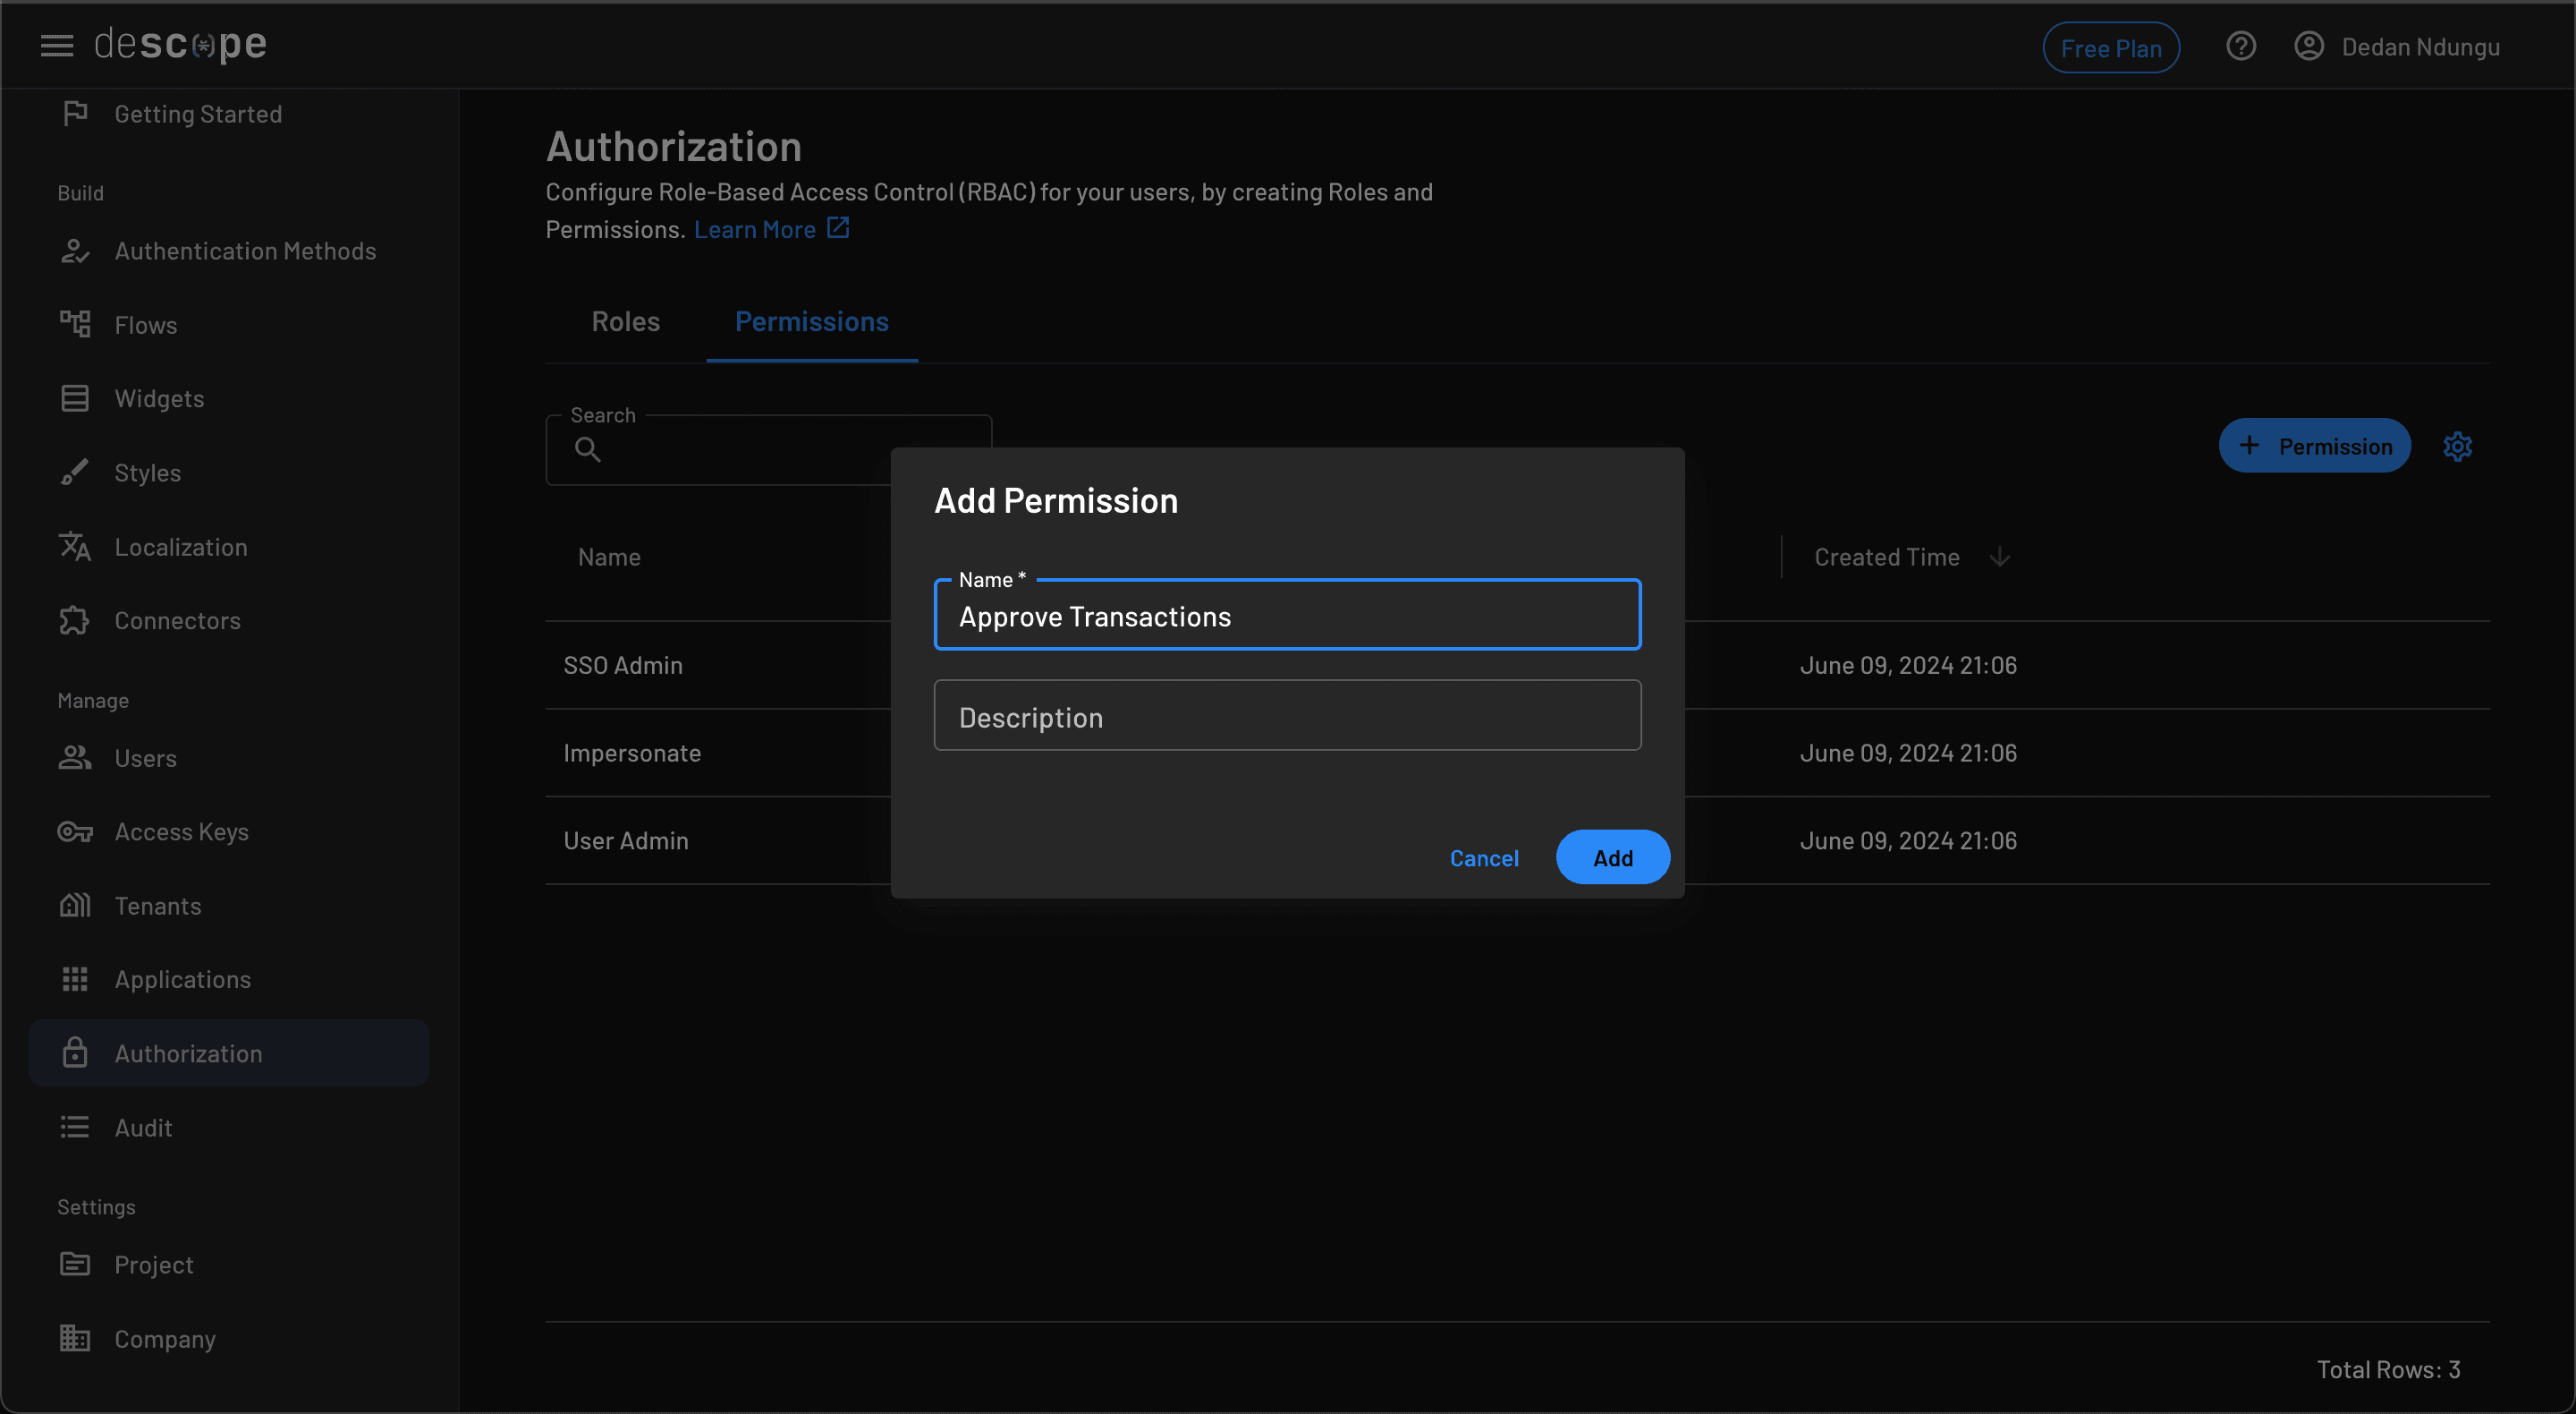2576x1414 pixels.
Task: Click the Add button in the dialog
Action: tap(1612, 856)
